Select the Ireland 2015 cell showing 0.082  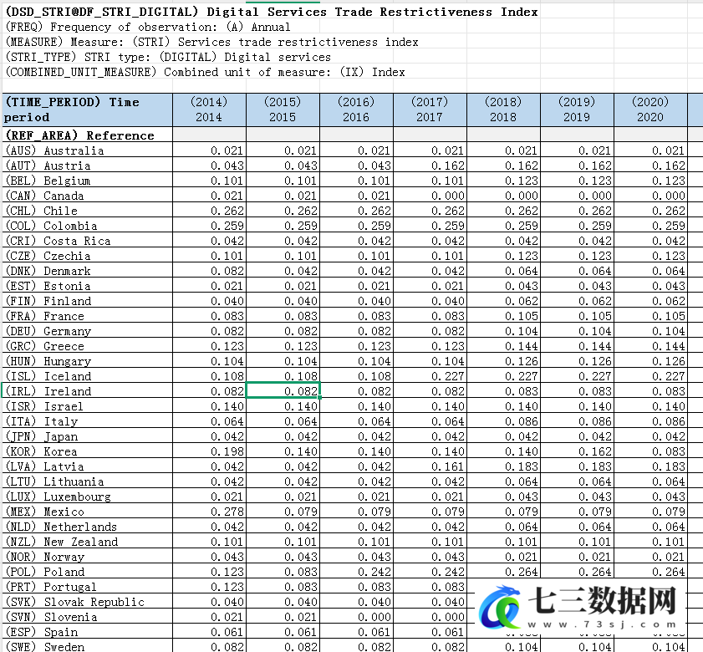[x=283, y=390]
